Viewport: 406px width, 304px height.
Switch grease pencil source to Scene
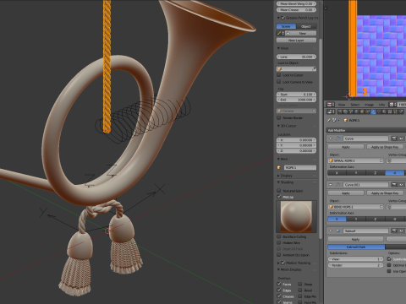pyautogui.click(x=286, y=26)
